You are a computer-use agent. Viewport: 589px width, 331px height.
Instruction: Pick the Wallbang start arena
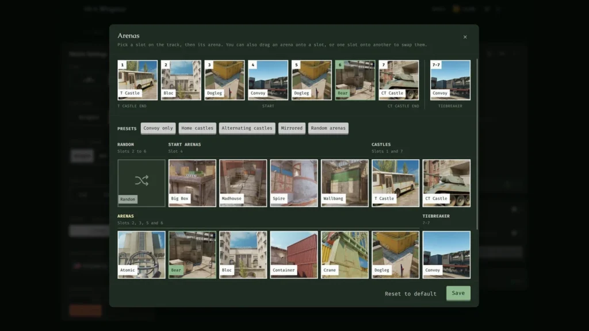[x=345, y=183]
